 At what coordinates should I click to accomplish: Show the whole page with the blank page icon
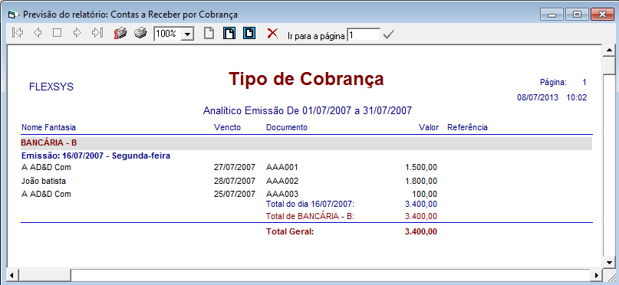coord(209,33)
